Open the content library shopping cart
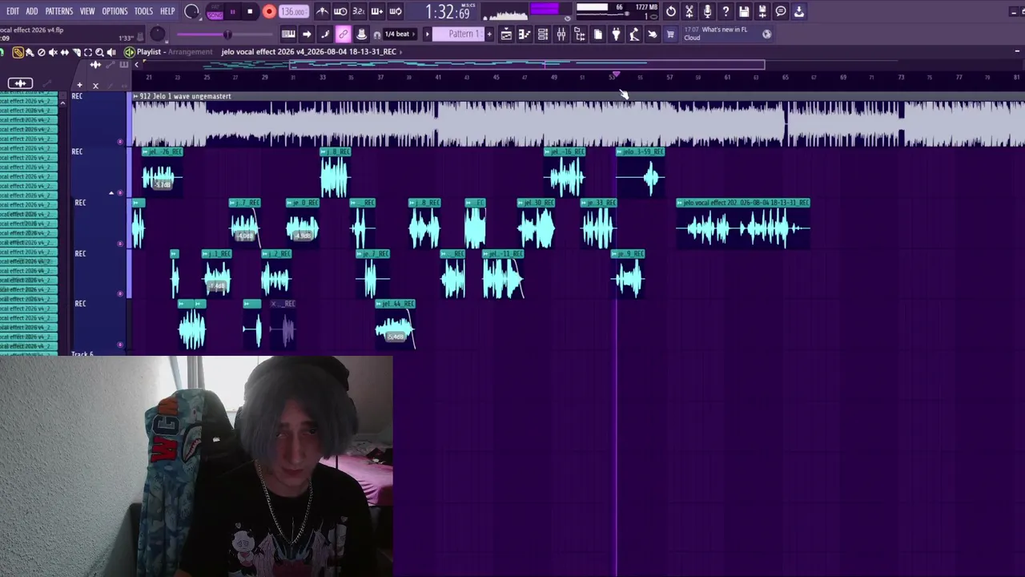This screenshot has width=1025, height=577. point(671,34)
